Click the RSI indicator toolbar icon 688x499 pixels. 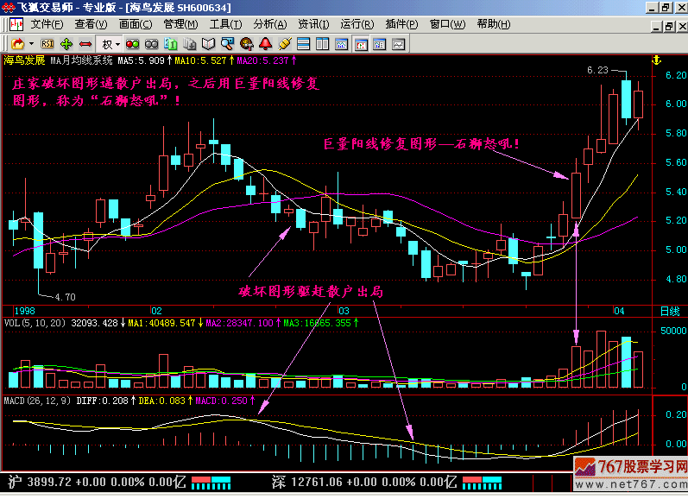(47, 43)
